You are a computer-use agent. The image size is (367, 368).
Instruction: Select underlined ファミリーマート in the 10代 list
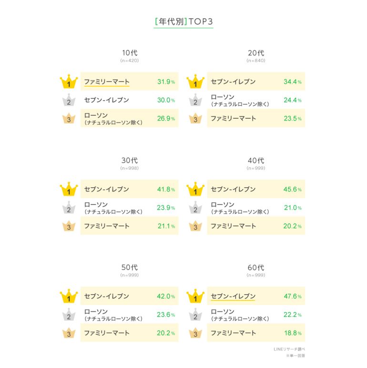point(107,82)
